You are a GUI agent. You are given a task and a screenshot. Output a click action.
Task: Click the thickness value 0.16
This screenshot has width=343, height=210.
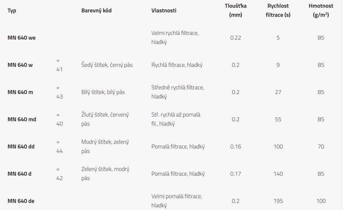236,147
